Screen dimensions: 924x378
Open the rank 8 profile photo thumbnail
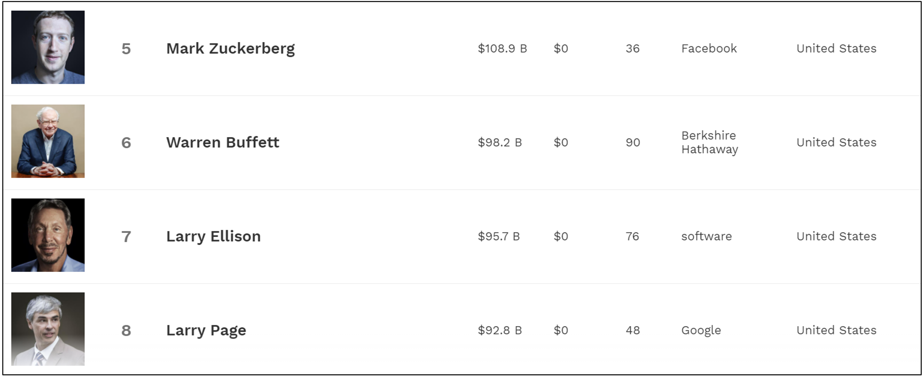coord(48,329)
